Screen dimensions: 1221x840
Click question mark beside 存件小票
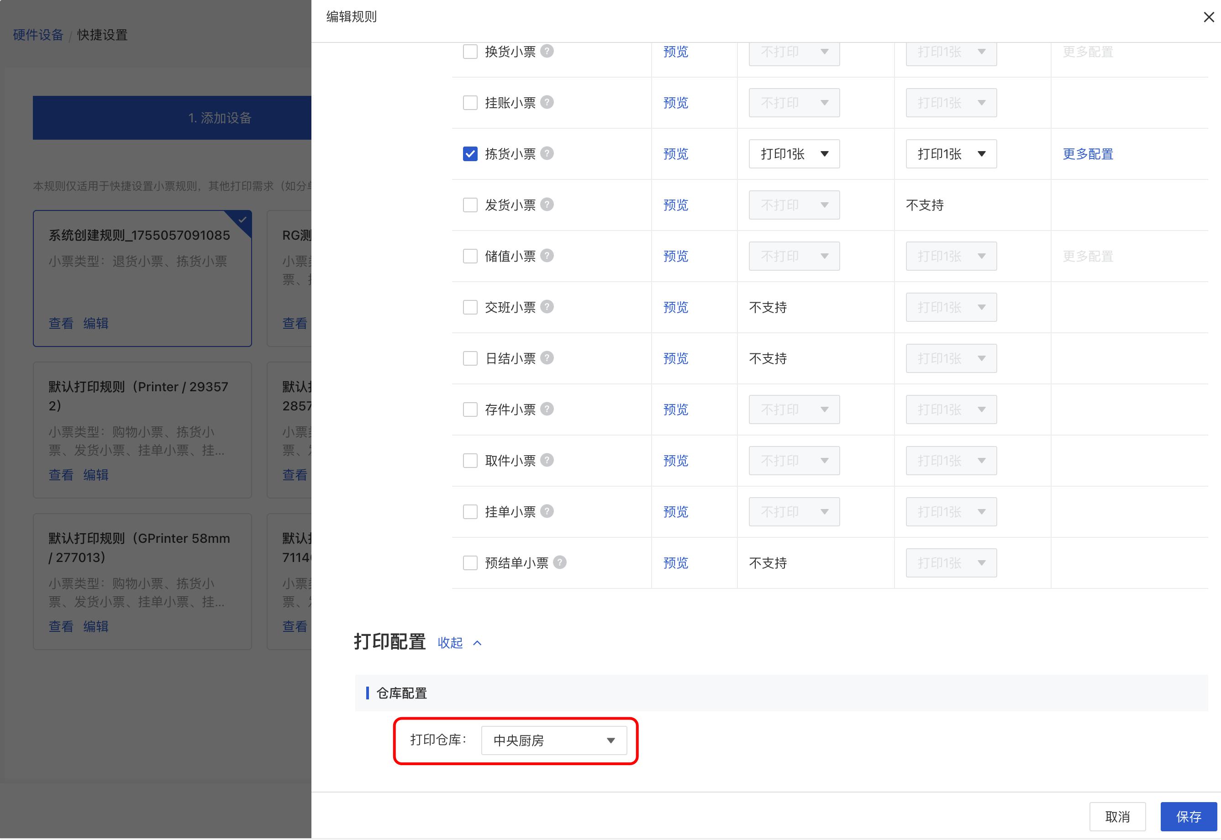point(547,409)
